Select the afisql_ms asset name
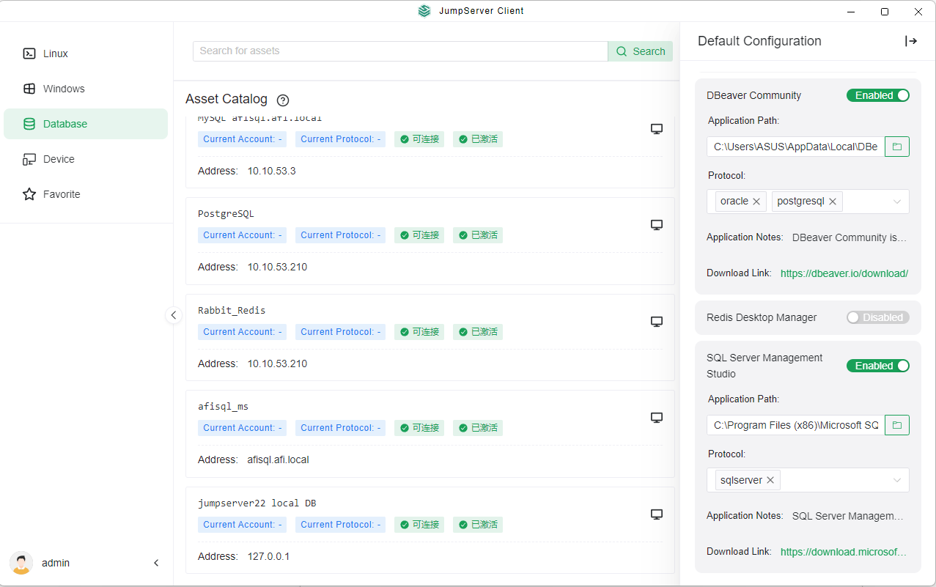This screenshot has height=587, width=936. [223, 407]
